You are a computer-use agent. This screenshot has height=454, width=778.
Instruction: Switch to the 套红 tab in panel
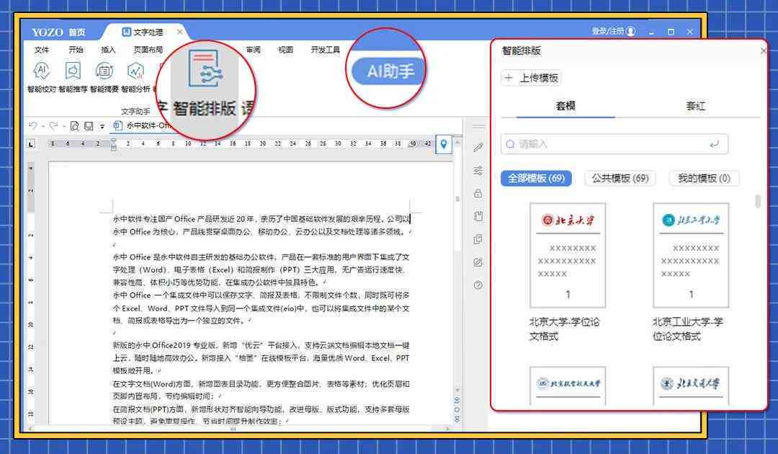click(695, 106)
